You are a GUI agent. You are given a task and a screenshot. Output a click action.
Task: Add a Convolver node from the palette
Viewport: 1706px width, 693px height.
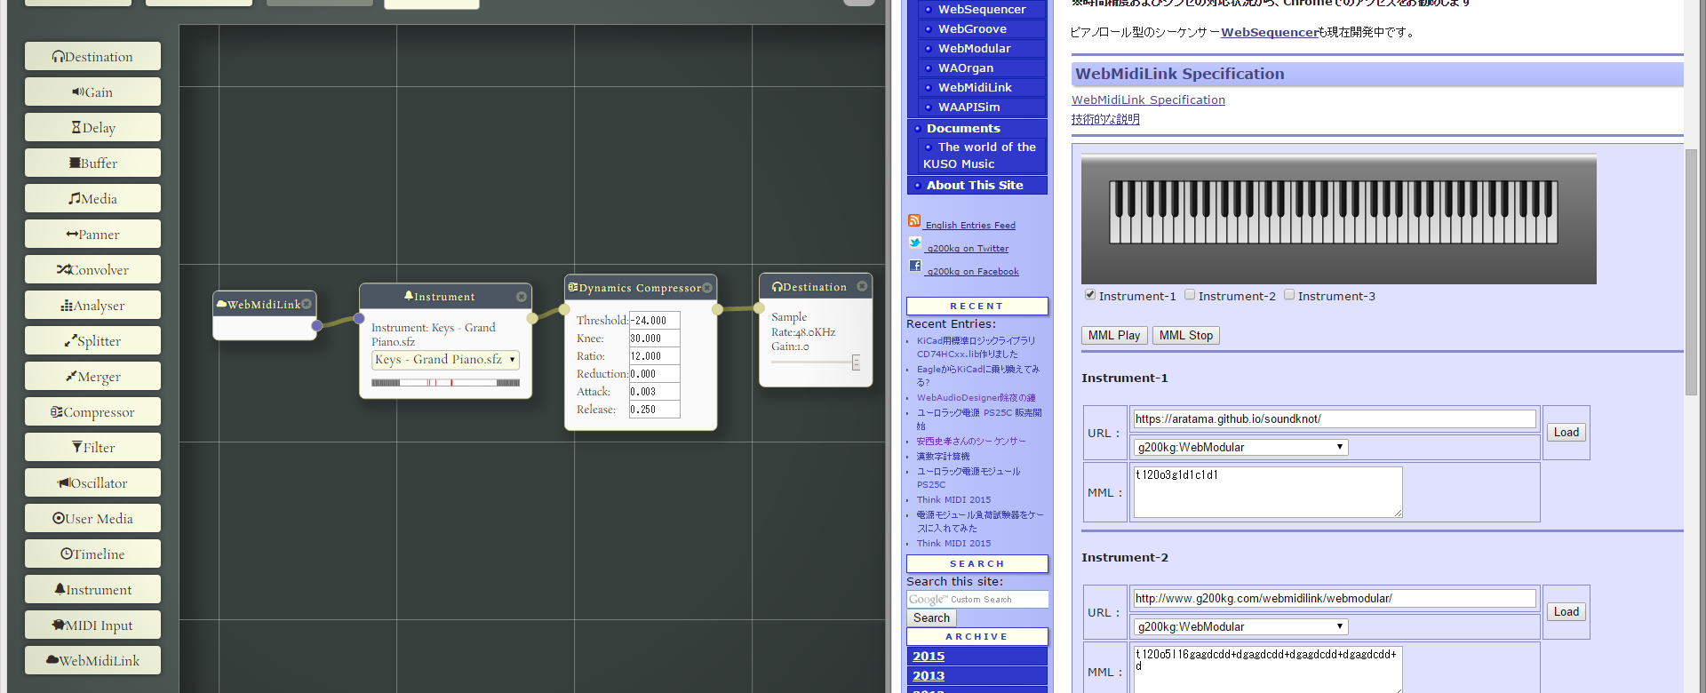[92, 269]
